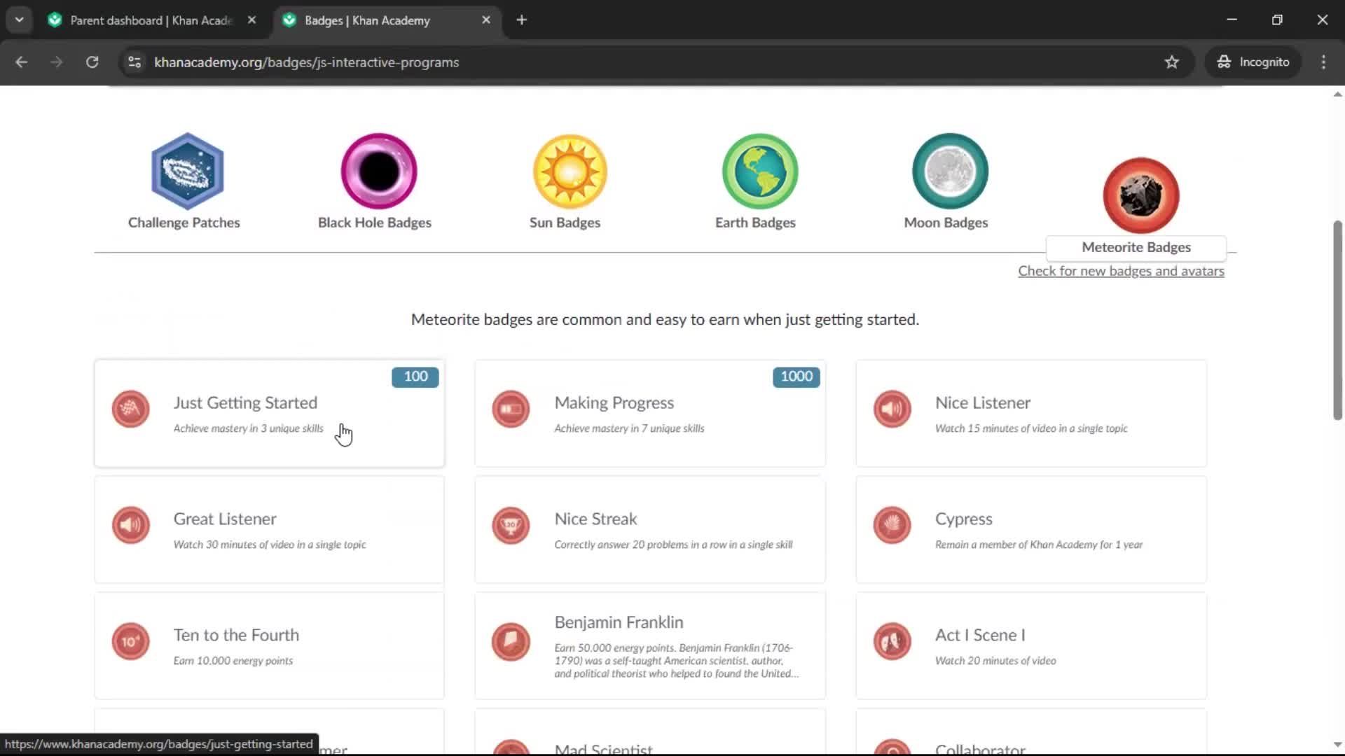Screen dimensions: 1345x756
Task: Click the Act I Scene I icon
Action: coord(892,641)
